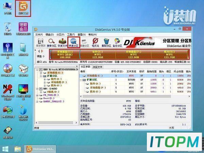Open the 查看(V) menu
Screen dimensions: 204x153
coord(82,35)
